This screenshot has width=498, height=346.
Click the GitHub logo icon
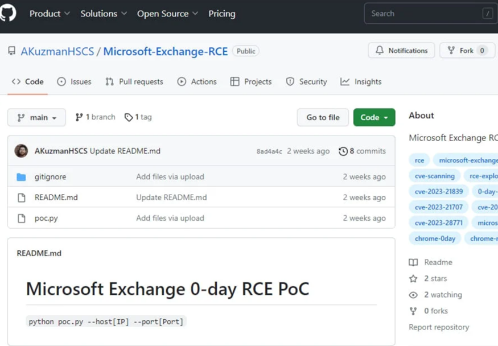(x=8, y=13)
